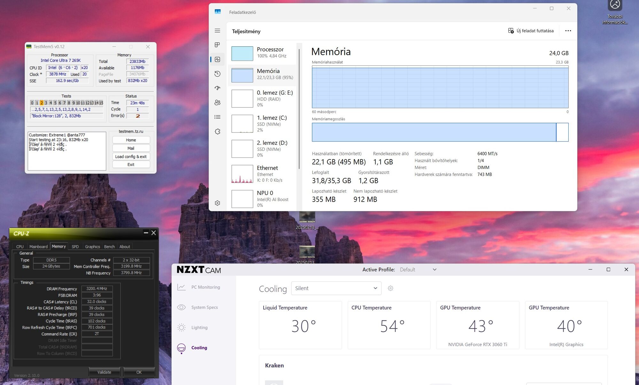Click memory composition bar in Task Manager
The width and height of the screenshot is (639, 385).
440,132
